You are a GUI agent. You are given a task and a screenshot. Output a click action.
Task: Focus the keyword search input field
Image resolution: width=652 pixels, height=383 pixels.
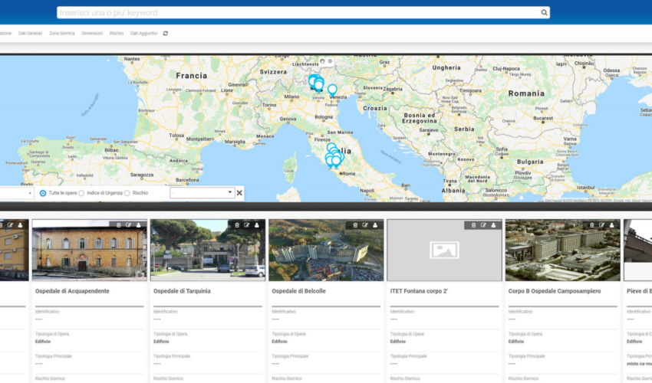pos(303,12)
